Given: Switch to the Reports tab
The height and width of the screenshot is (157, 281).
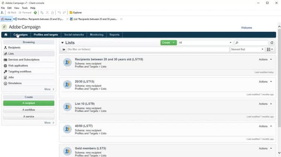Looking at the screenshot, I should pos(114,35).
